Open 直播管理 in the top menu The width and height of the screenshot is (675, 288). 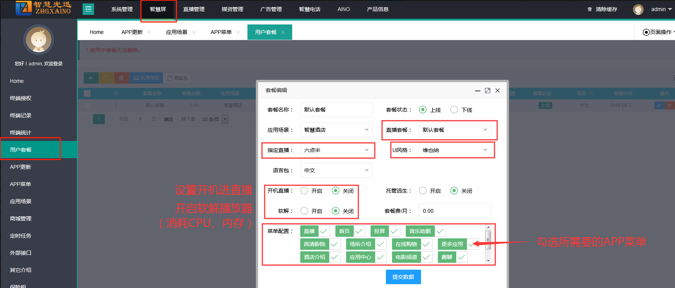click(x=194, y=9)
